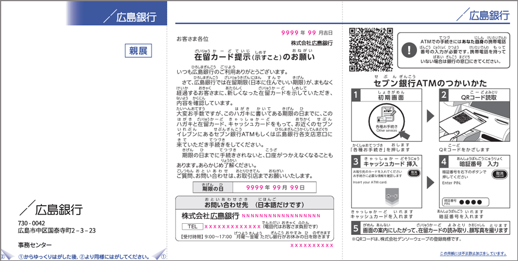Viewport: 518px width, 261px height.
Task: Click the QRコードをかざします caption
Action: click(x=464, y=150)
